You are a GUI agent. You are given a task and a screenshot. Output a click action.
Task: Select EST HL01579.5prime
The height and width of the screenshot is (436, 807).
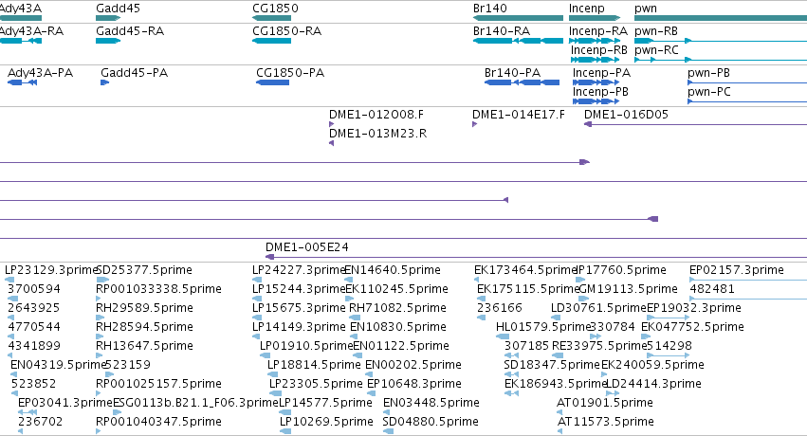543,327
